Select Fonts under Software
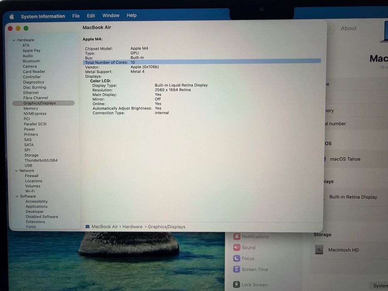The width and height of the screenshot is (388, 291). pyautogui.click(x=31, y=227)
